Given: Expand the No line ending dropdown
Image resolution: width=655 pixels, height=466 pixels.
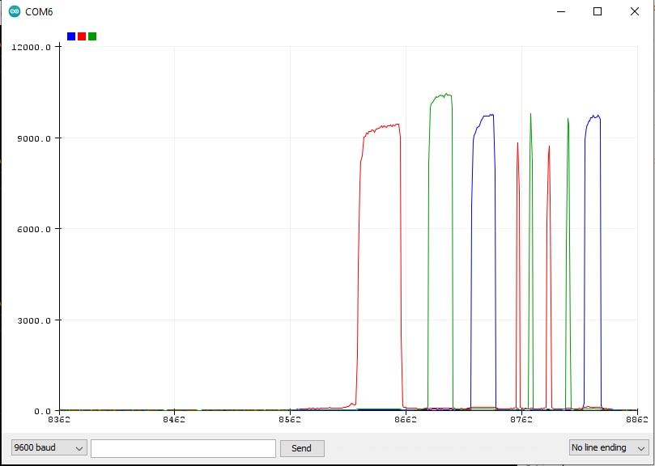Looking at the screenshot, I should click(x=609, y=447).
